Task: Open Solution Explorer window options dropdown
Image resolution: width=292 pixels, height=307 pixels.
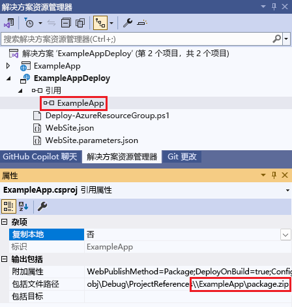Action: click(x=263, y=7)
